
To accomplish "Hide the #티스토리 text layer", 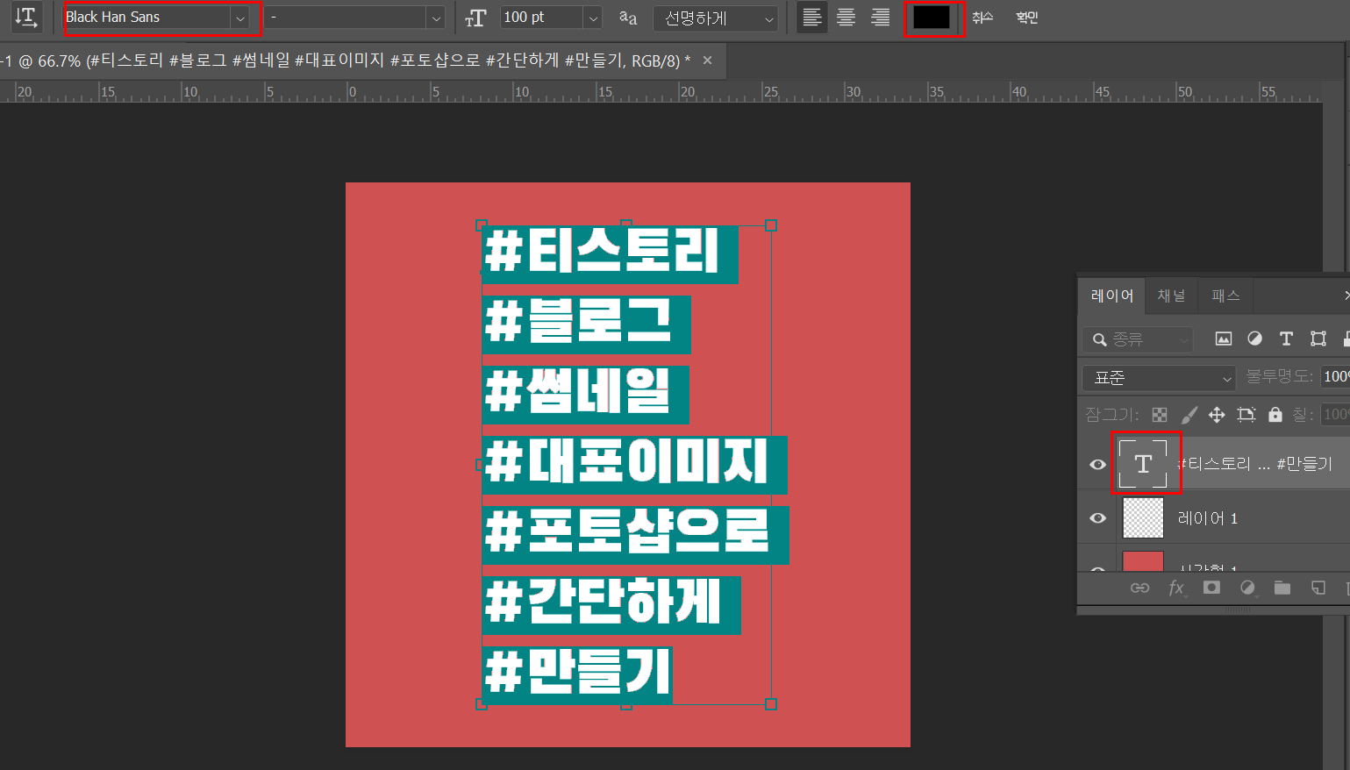I will [1097, 465].
